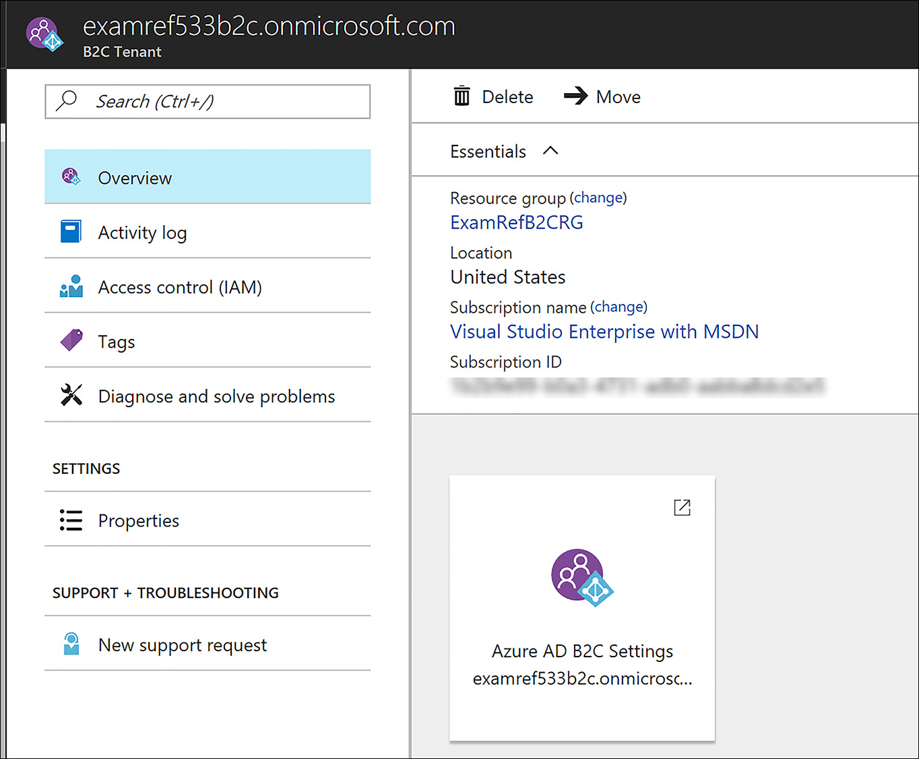919x759 pixels.
Task: Click the 'Azure AD B2C Settings' tile title
Action: pyautogui.click(x=582, y=651)
